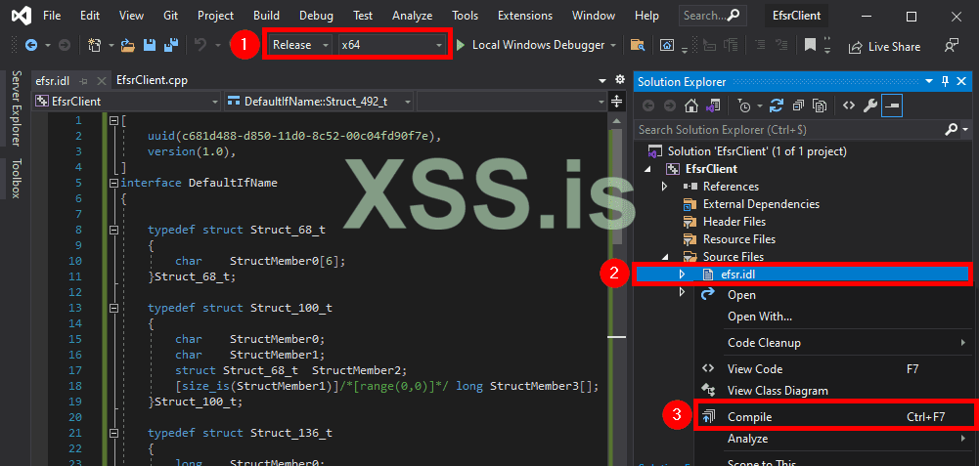Collapse the EfsrClient project node

(x=646, y=169)
